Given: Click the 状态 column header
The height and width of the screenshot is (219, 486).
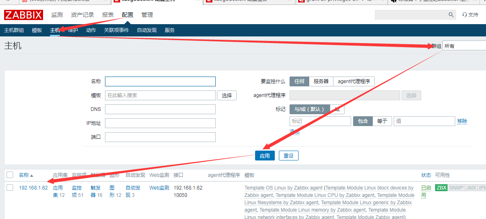Looking at the screenshot, I should point(426,175).
